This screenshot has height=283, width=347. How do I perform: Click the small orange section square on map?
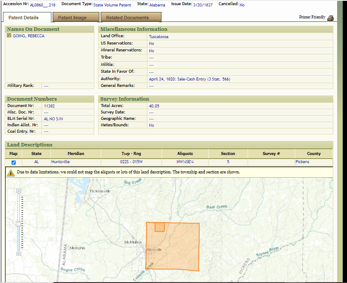click(159, 227)
